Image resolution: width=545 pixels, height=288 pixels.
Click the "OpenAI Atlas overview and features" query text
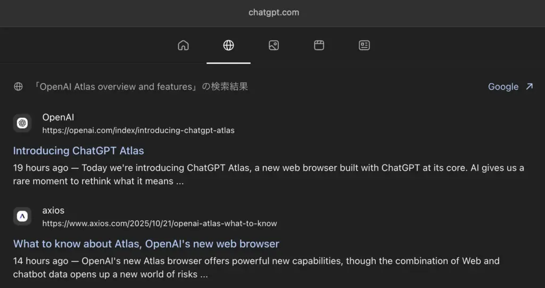click(116, 87)
